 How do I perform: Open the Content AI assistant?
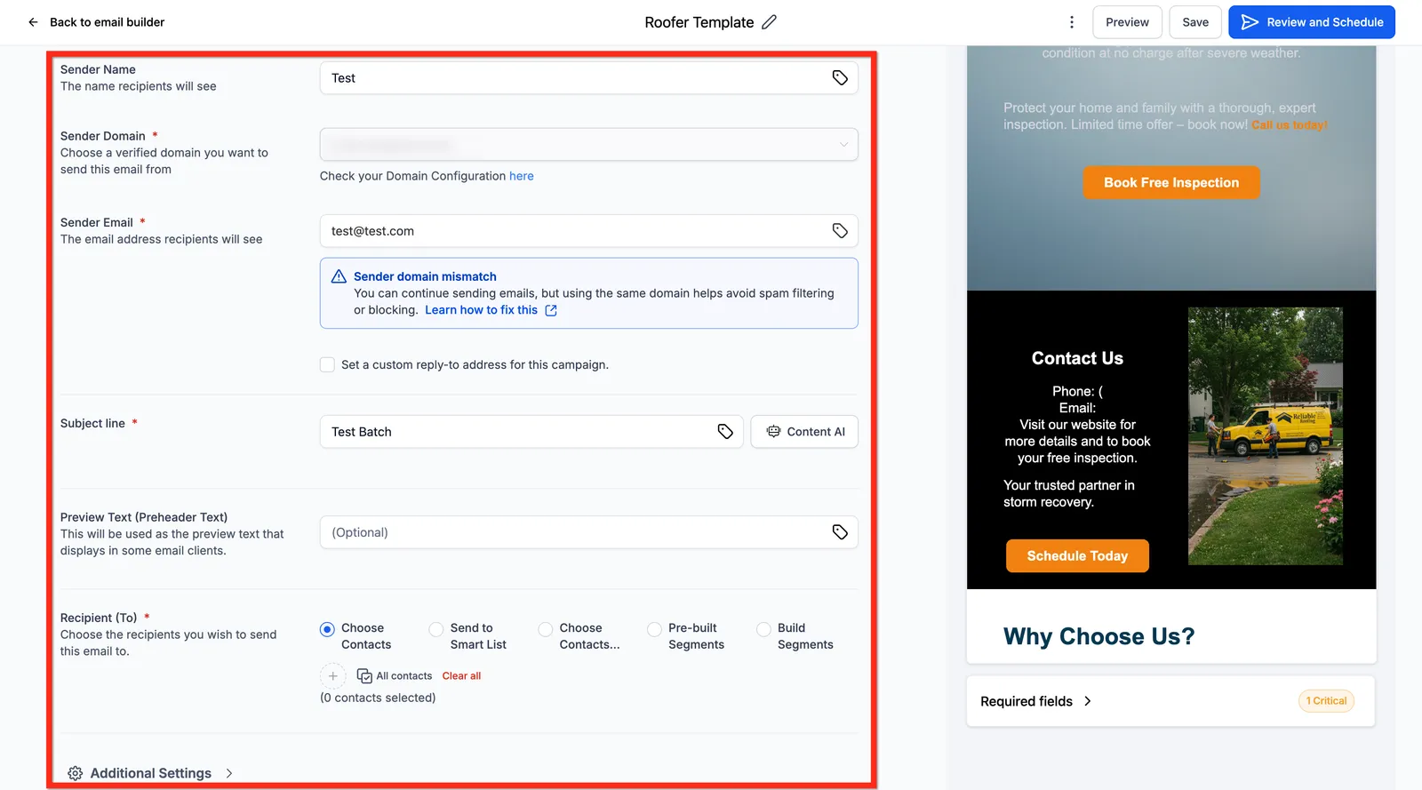[804, 432]
